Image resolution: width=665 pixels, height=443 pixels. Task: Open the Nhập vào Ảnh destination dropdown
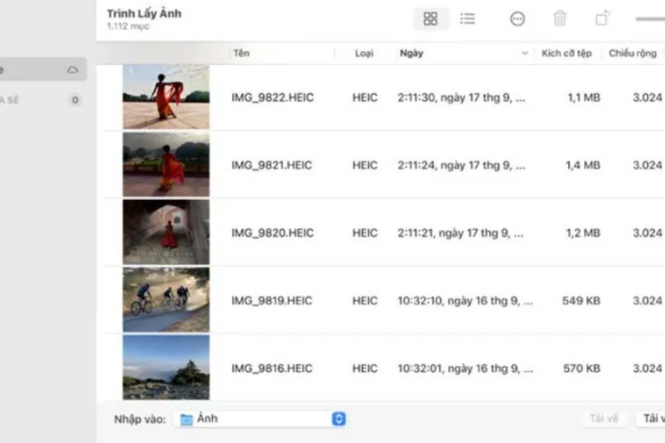(260, 419)
